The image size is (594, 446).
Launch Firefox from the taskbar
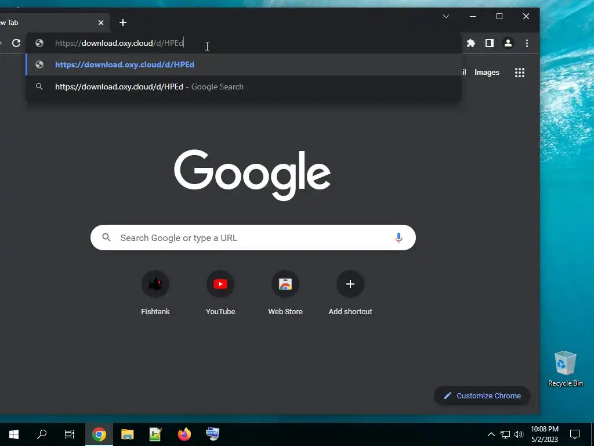(184, 434)
